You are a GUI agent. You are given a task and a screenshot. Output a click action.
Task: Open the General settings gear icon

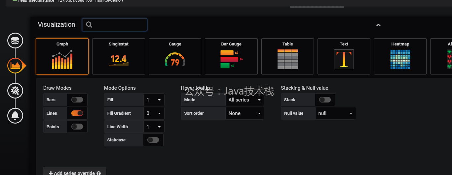click(x=15, y=90)
